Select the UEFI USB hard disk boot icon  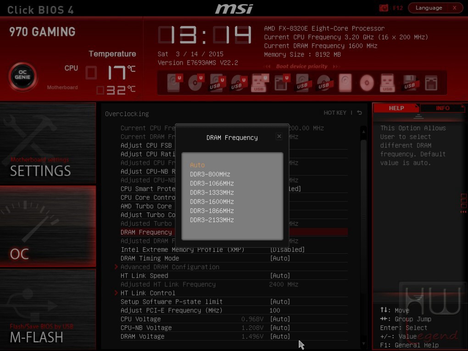217,83
